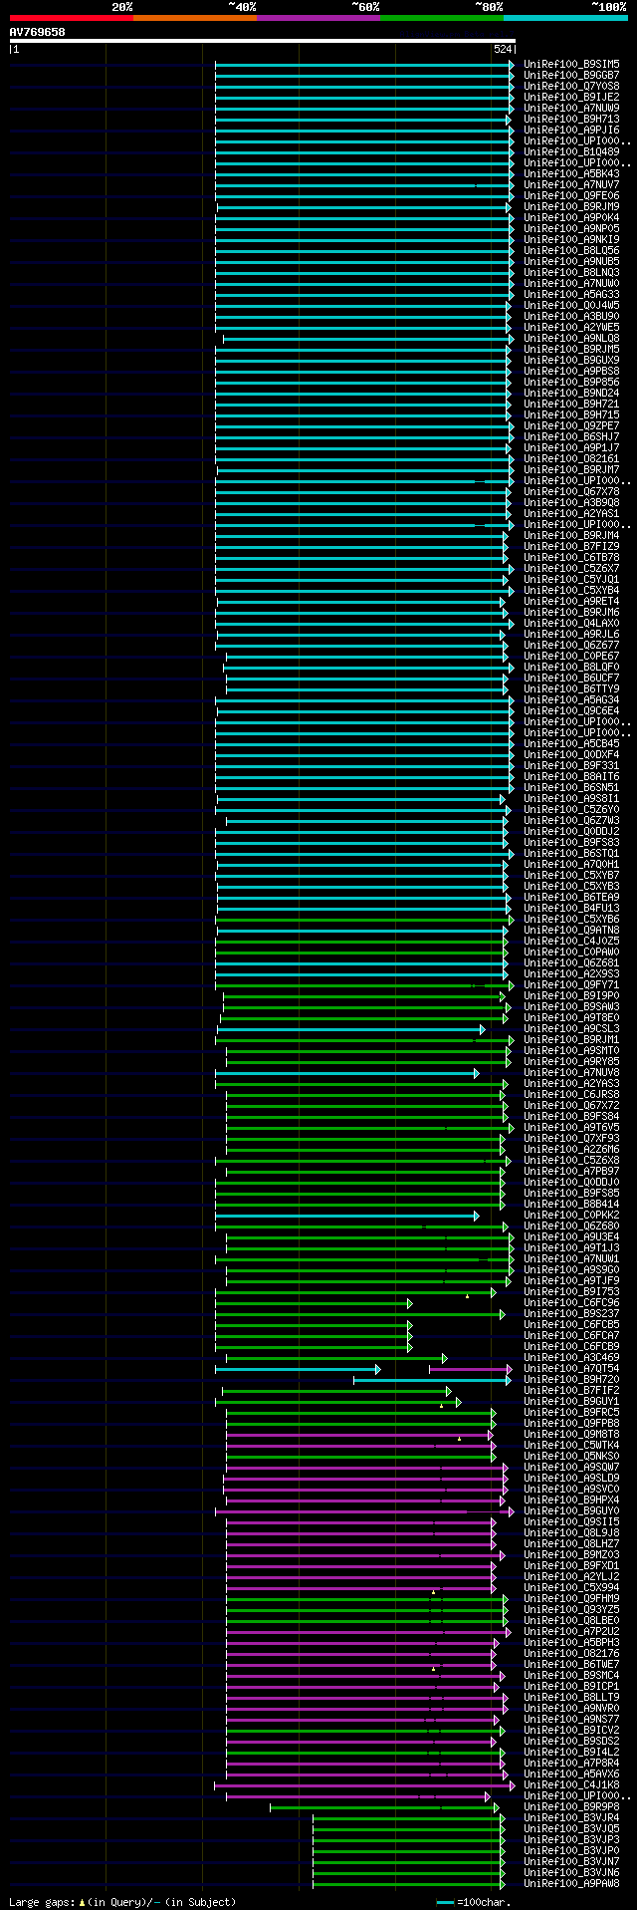637x1910 pixels.
Task: Choose the UniRef100_B9P856 hit label
Action: click(x=571, y=382)
